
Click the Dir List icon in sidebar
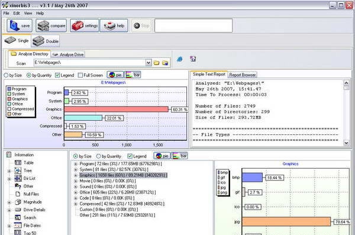[18, 178]
